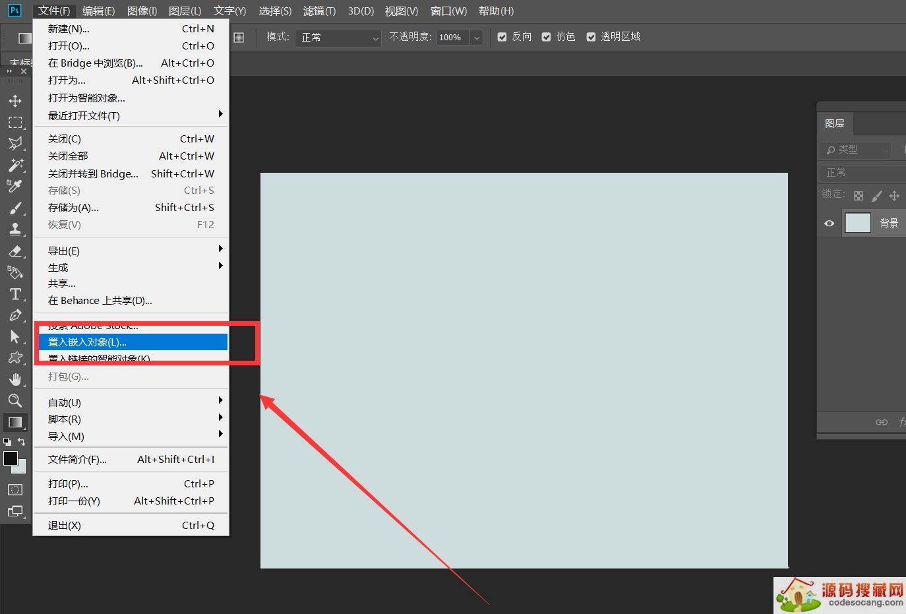Select the Custom Shape tool
This screenshot has height=614, width=906.
(x=15, y=358)
